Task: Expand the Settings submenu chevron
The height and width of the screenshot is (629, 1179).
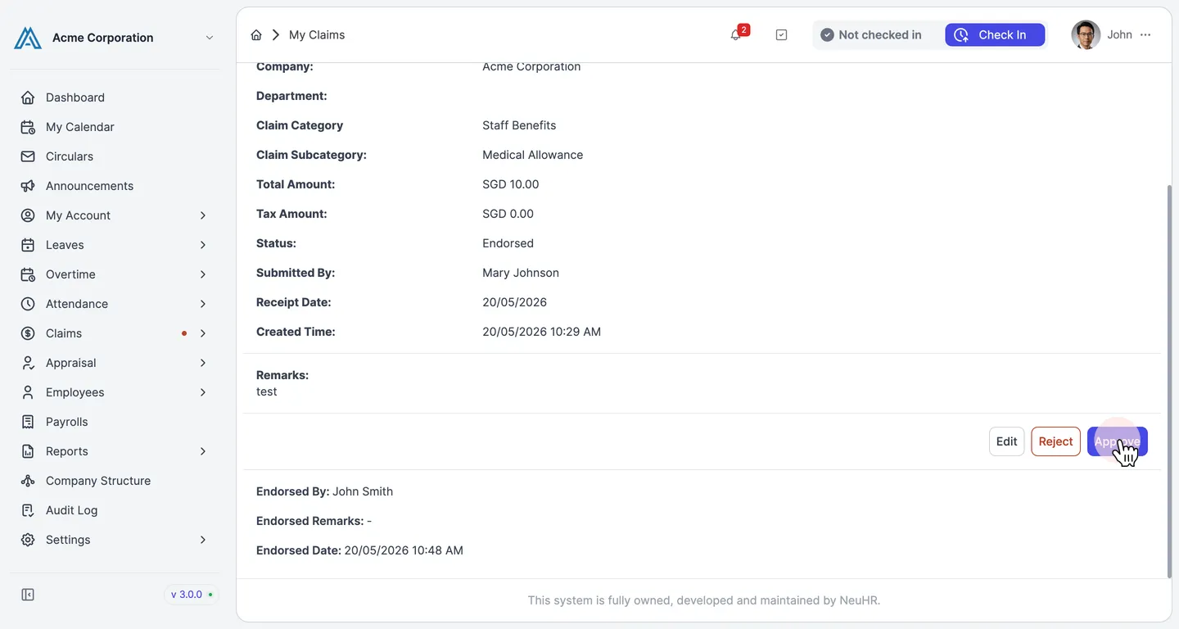Action: (203, 540)
